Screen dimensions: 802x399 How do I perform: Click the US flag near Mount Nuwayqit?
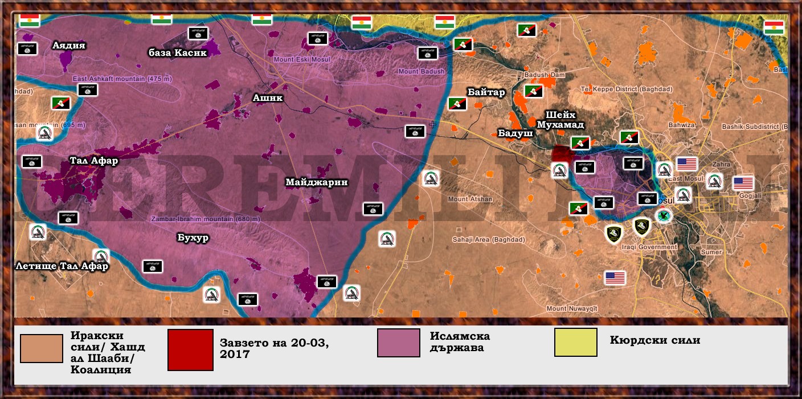615,278
